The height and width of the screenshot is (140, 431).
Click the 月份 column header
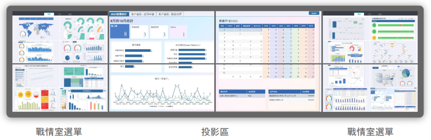(222, 26)
